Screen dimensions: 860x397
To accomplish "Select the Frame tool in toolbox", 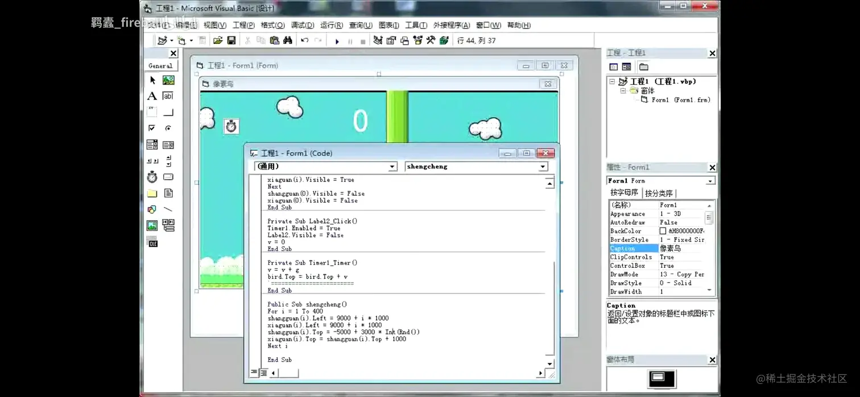I will [152, 112].
